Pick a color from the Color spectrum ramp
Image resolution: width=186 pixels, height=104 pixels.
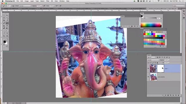click(x=151, y=25)
